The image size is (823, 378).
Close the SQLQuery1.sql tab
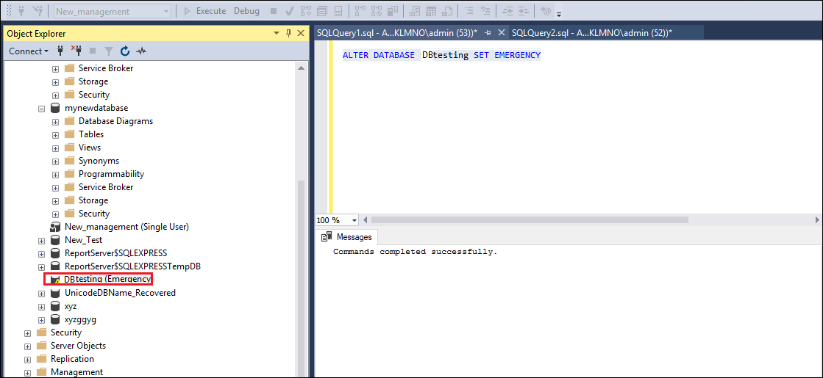502,32
